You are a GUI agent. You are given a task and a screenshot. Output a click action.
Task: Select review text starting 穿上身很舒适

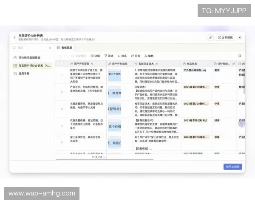tap(87, 139)
